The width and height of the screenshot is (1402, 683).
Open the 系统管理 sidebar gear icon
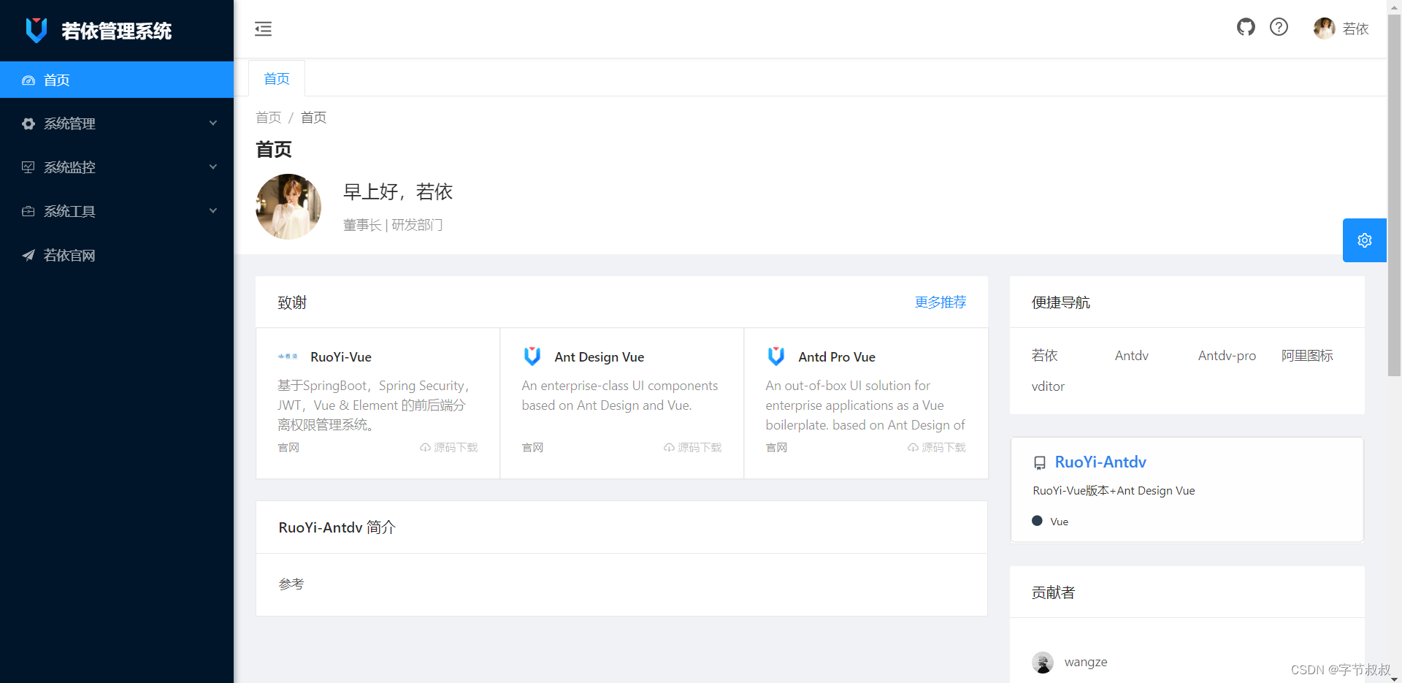click(28, 123)
